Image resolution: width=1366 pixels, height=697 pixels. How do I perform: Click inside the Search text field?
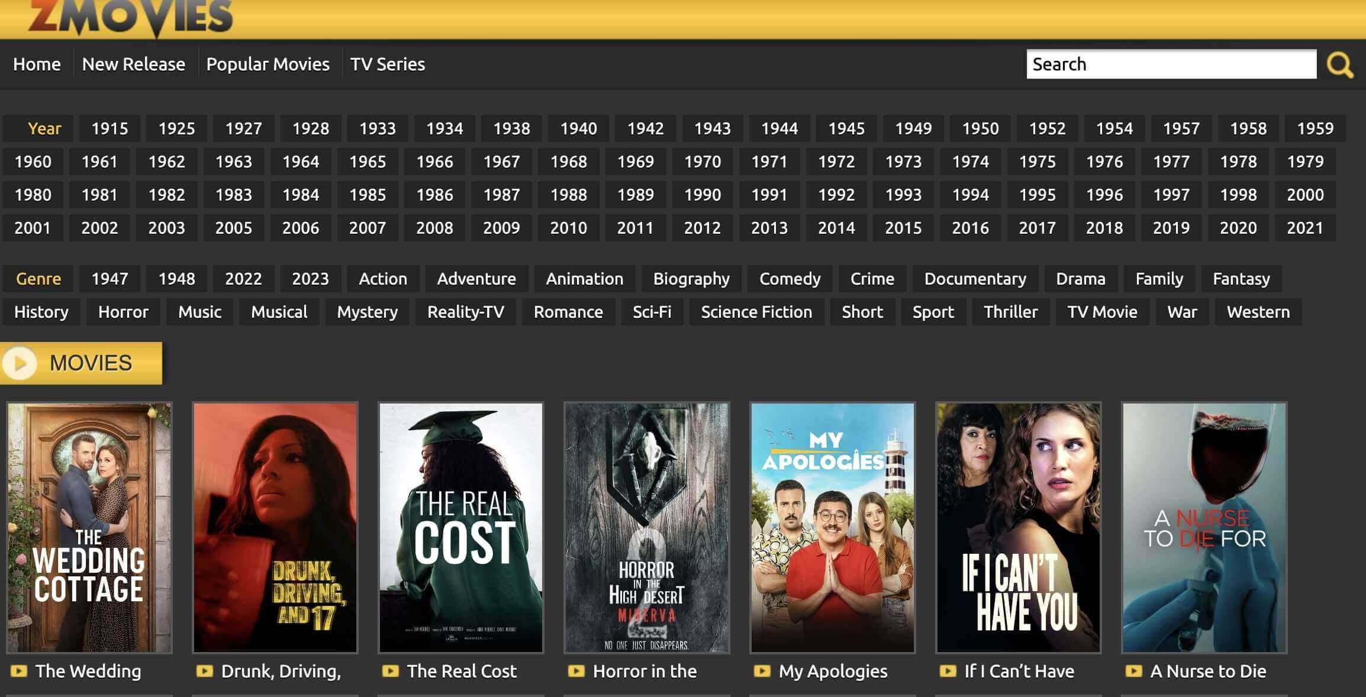pyautogui.click(x=1171, y=64)
